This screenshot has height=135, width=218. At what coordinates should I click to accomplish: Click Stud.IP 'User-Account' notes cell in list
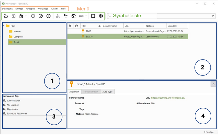152,36
